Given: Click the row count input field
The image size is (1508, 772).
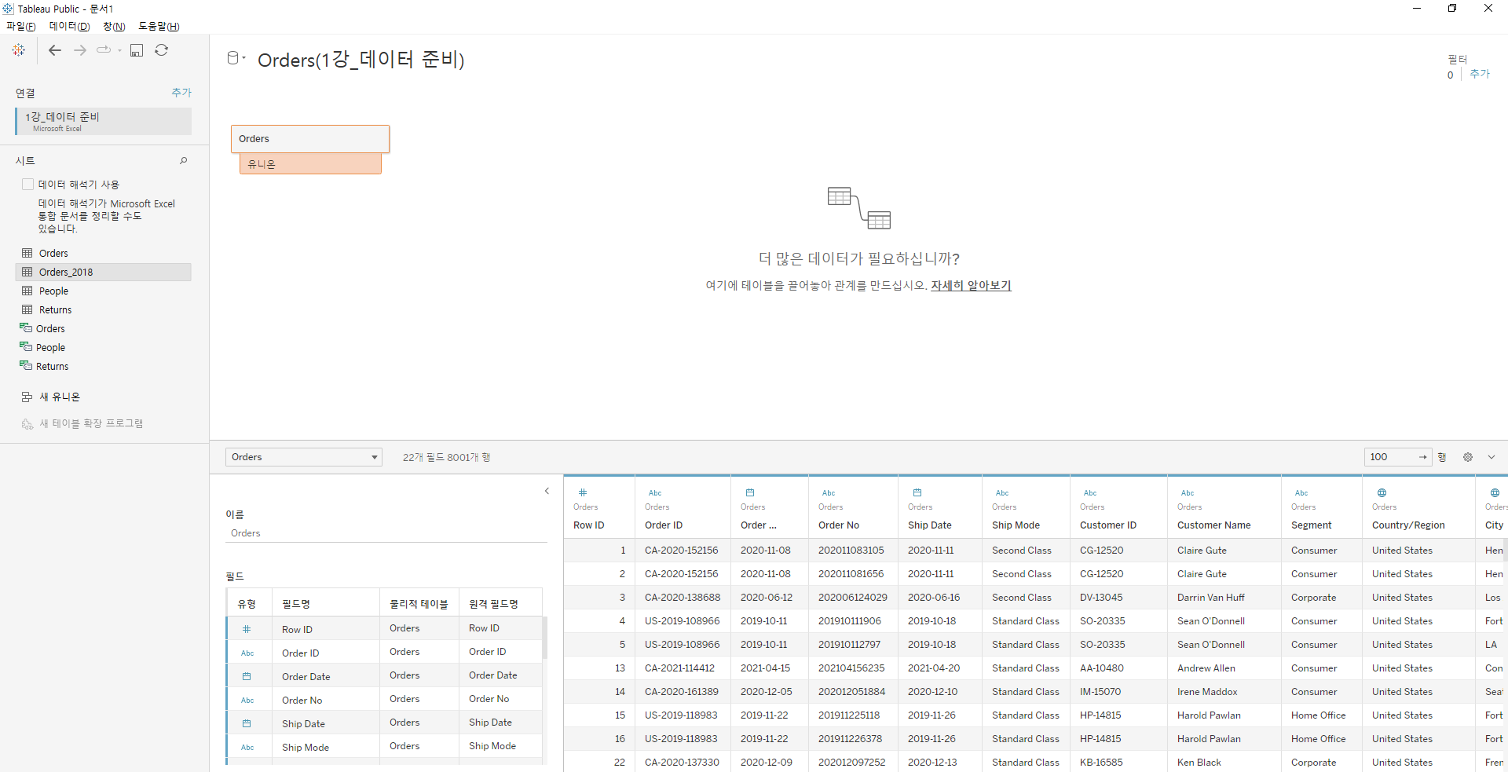Looking at the screenshot, I should pos(1398,457).
